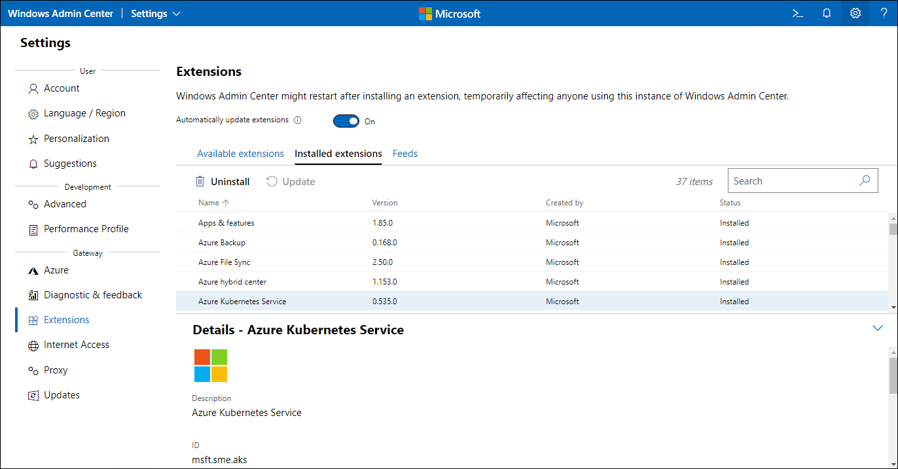Select the Azure icon in the sidebar

33,269
